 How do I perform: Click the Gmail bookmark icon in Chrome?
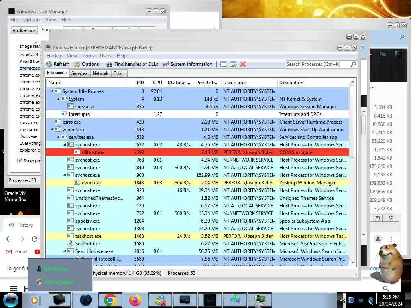click(9, 252)
